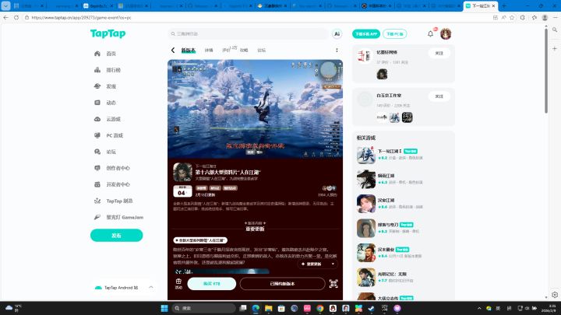This screenshot has width=561, height=315.
Task: Open 创作者中心 creator center
Action: pyautogui.click(x=118, y=168)
